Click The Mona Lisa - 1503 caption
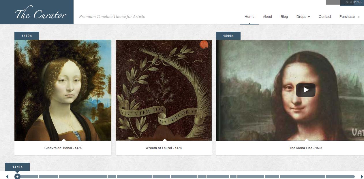The image size is (364, 179). 306,148
